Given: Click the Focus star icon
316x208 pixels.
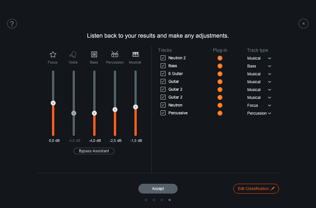Looking at the screenshot, I should [53, 54].
